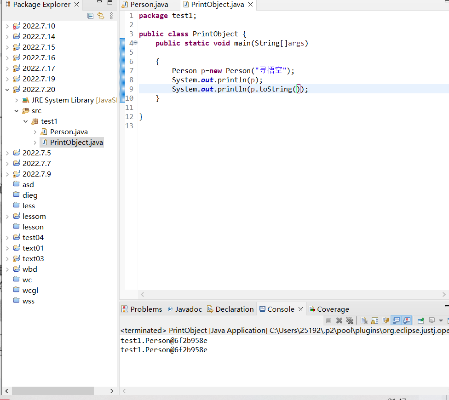
Task: Expand the test04 project
Action: (x=7, y=238)
